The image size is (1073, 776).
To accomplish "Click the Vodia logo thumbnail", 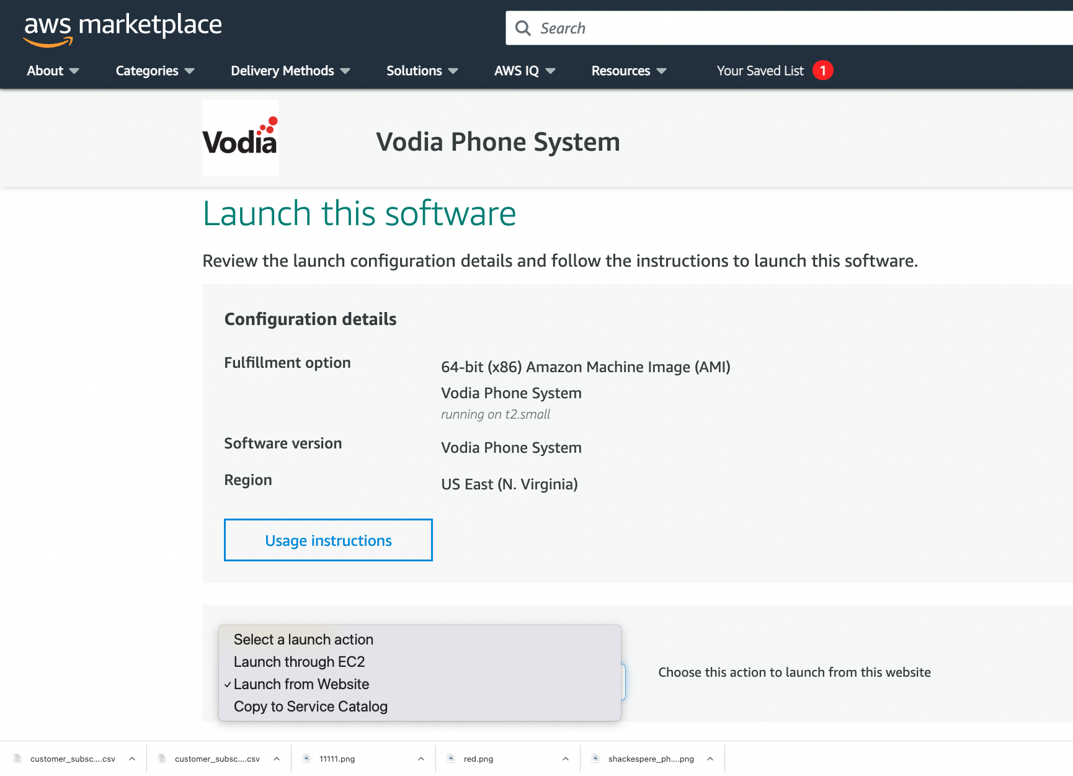I will click(x=240, y=138).
